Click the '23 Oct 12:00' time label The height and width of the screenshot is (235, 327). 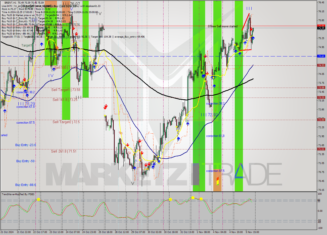(57, 232)
